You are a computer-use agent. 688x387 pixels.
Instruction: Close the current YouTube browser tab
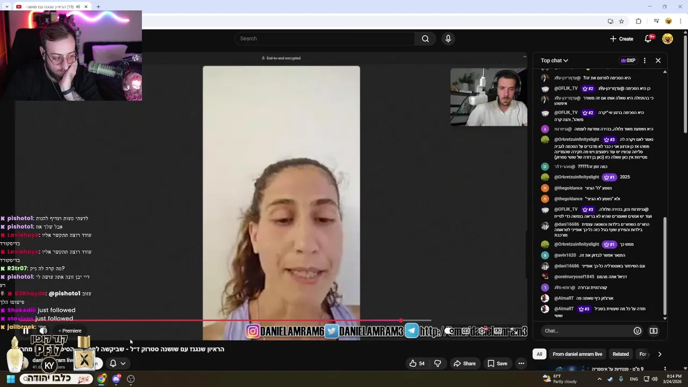click(86, 7)
